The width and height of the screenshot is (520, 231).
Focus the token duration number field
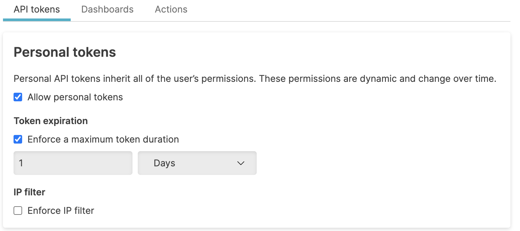point(73,163)
